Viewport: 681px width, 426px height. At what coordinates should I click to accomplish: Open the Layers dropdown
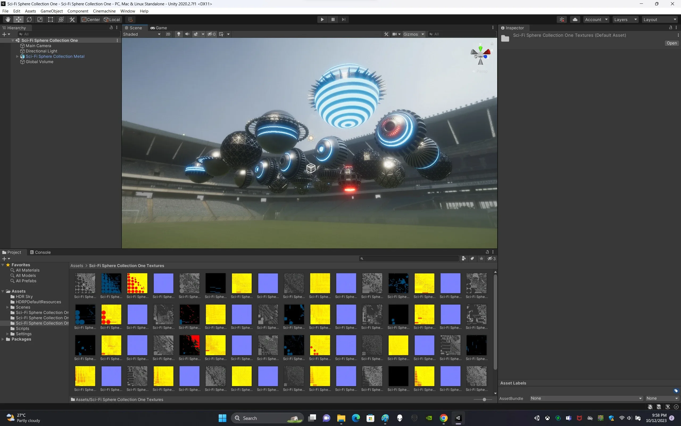click(625, 19)
